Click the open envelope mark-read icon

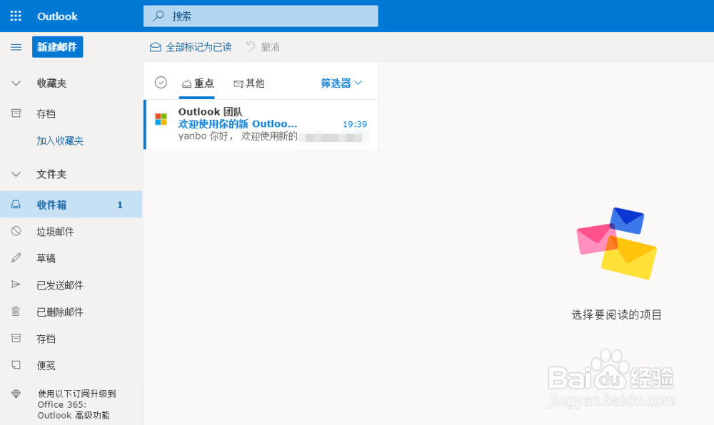[x=155, y=47]
